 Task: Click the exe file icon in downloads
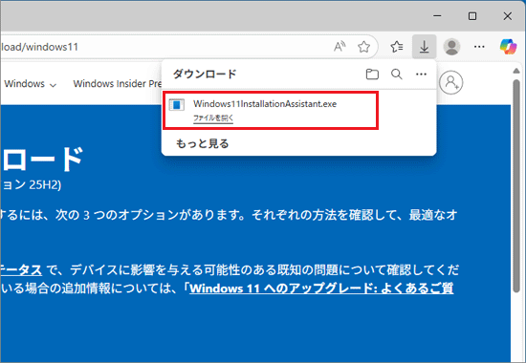pyautogui.click(x=177, y=105)
